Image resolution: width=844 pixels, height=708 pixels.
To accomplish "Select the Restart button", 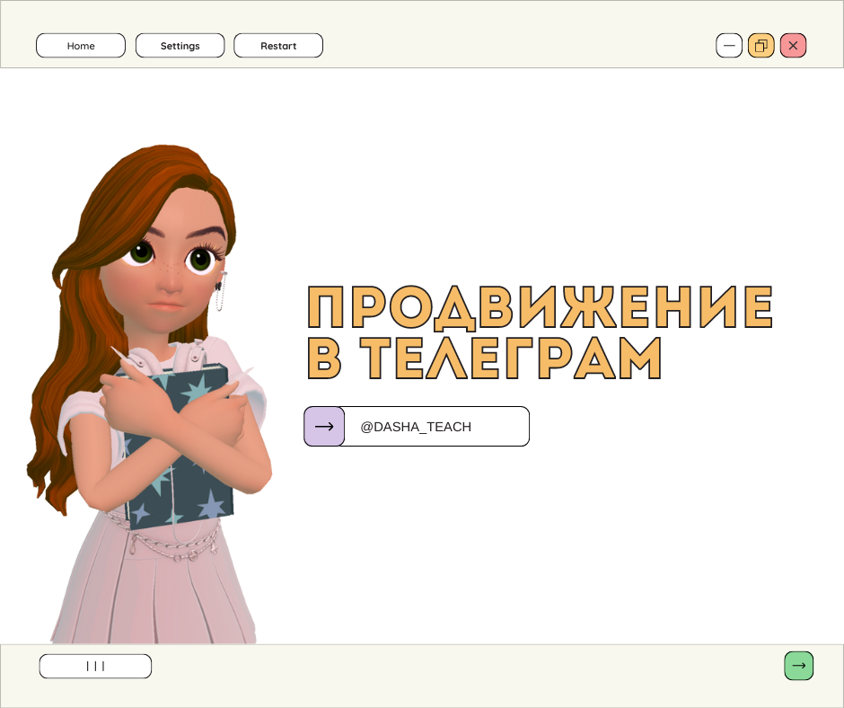I will click(278, 46).
